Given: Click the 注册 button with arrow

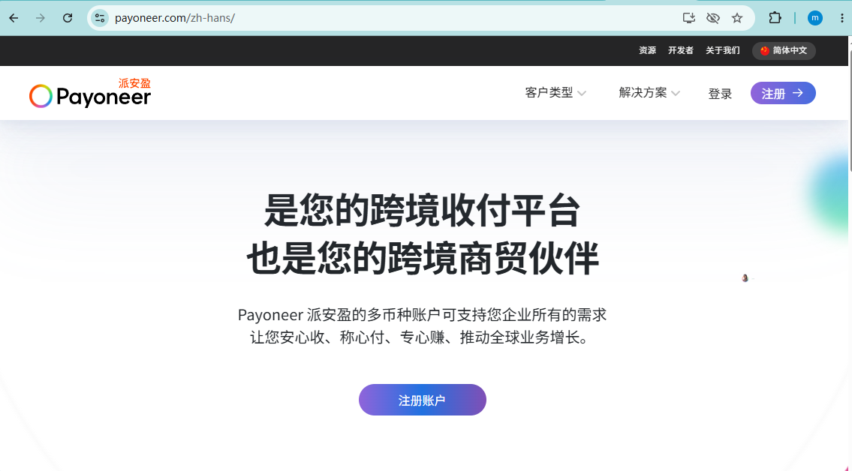Looking at the screenshot, I should 783,93.
